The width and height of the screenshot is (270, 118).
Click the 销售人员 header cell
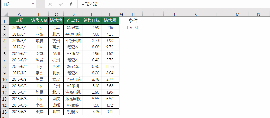click(39, 21)
